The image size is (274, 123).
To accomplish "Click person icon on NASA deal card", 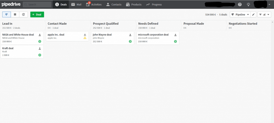I will (x=40, y=35).
